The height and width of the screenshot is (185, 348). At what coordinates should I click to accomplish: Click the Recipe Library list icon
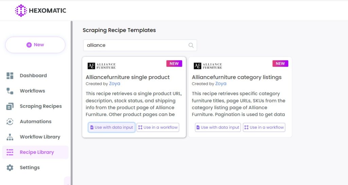pyautogui.click(x=10, y=152)
